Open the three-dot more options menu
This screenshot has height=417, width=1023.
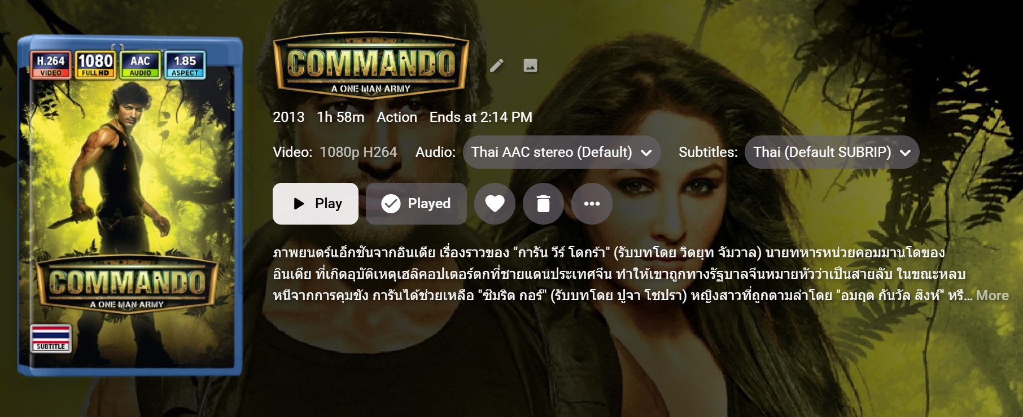(x=592, y=204)
